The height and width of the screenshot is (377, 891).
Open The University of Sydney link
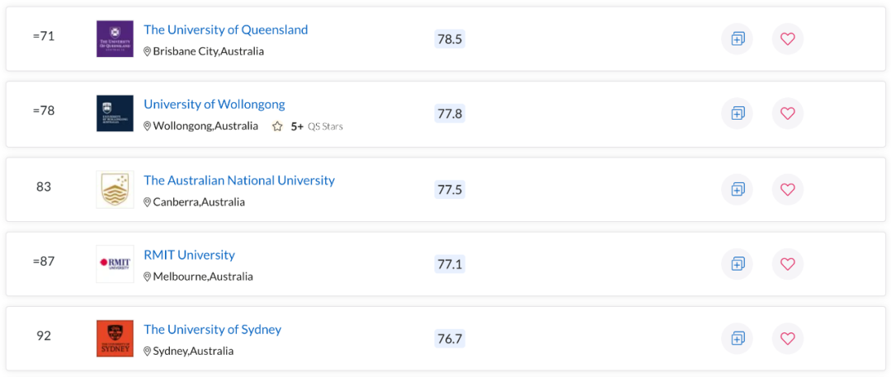click(x=212, y=329)
